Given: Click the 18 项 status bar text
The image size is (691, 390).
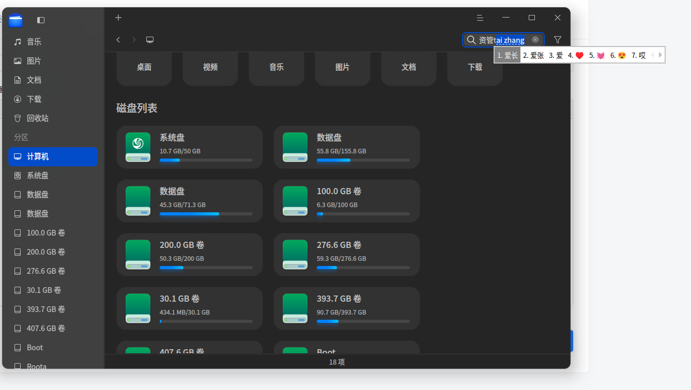Looking at the screenshot, I should tap(337, 362).
